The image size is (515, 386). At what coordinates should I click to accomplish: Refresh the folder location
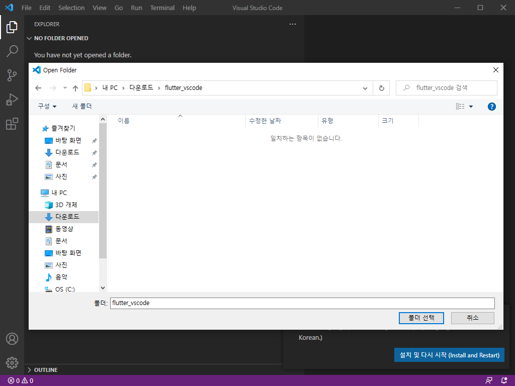click(x=381, y=88)
